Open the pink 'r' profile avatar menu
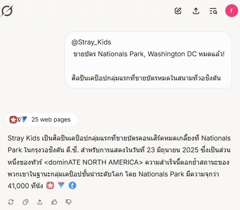The width and height of the screenshot is (240, 210). coord(231,11)
